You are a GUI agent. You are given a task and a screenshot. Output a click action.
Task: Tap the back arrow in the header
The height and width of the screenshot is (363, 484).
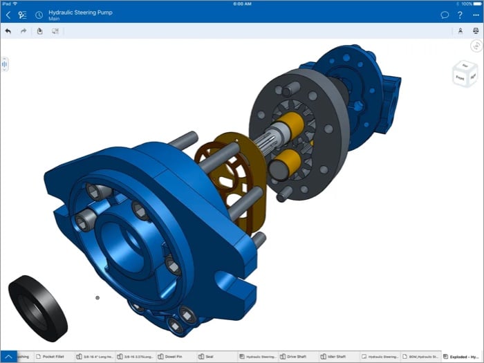click(x=8, y=15)
